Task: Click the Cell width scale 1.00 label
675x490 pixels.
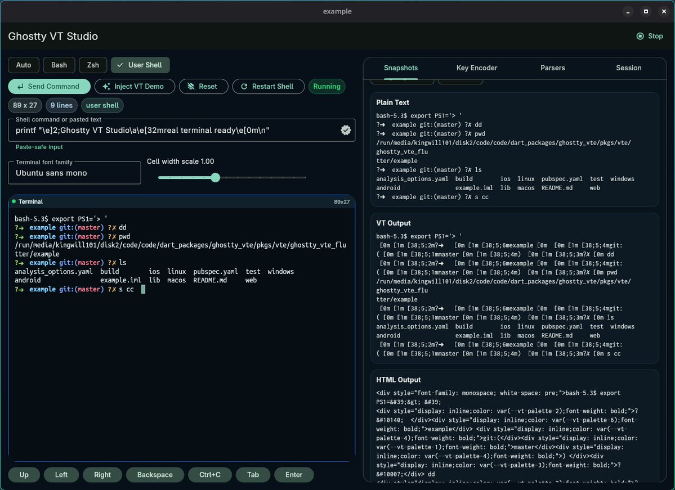Action: coord(180,161)
